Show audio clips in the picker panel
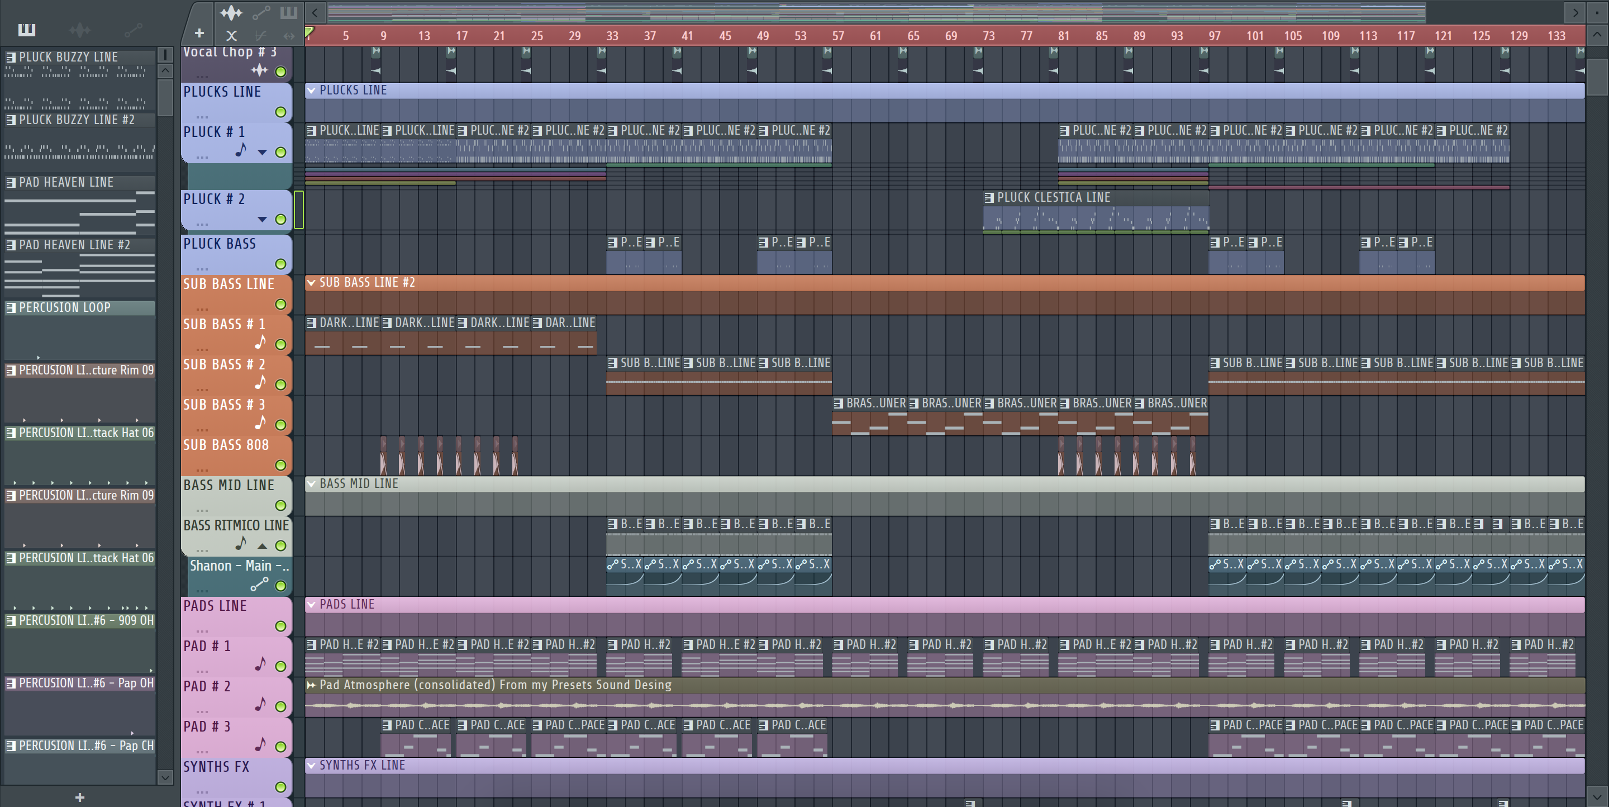 (79, 30)
